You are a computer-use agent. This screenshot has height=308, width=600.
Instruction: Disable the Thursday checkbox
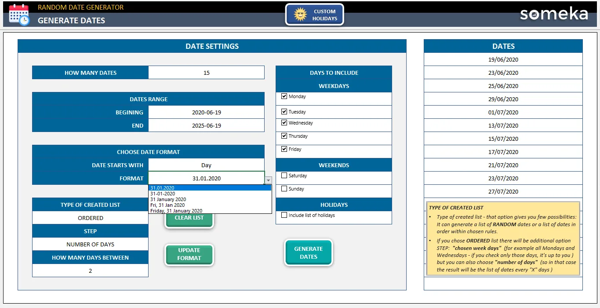point(284,136)
